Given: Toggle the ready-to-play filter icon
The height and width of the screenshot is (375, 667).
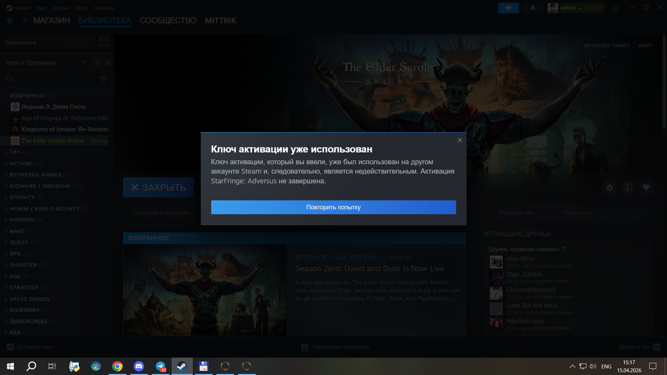Looking at the screenshot, I should point(108,63).
